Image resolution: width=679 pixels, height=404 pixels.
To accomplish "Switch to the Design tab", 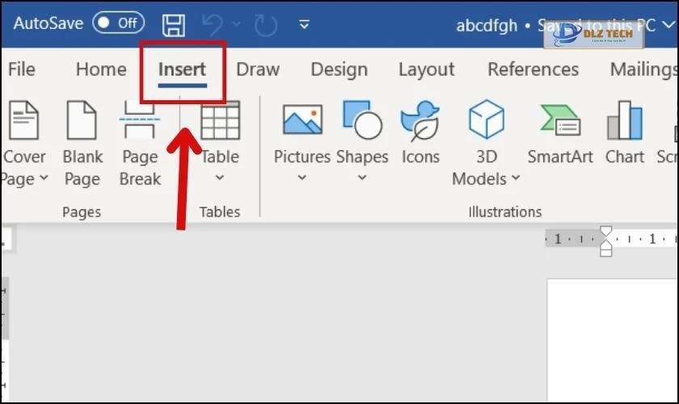I will point(339,69).
